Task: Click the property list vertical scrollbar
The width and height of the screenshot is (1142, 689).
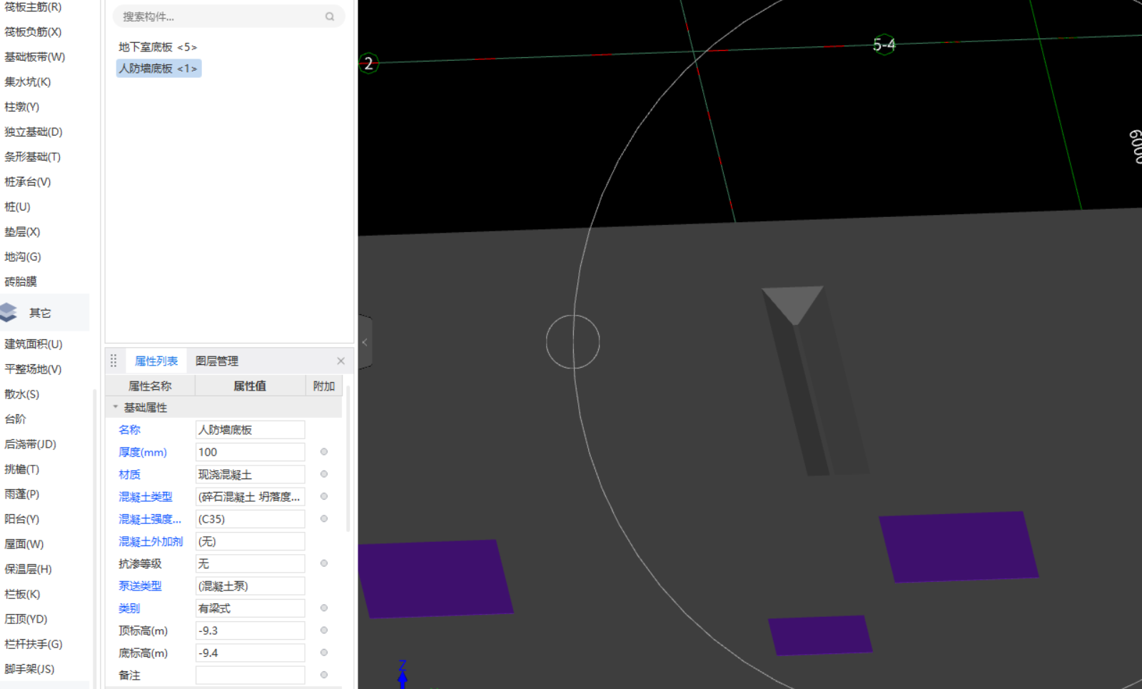Action: pos(348,459)
